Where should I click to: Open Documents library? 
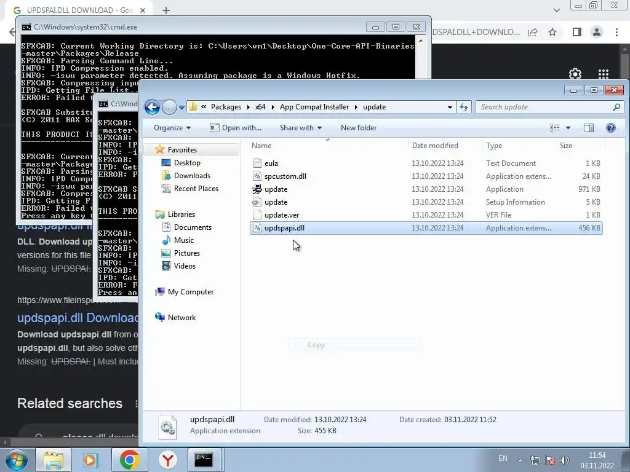pos(193,227)
